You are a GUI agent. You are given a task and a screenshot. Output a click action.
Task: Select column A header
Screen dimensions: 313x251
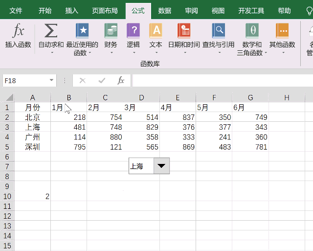tap(33, 97)
